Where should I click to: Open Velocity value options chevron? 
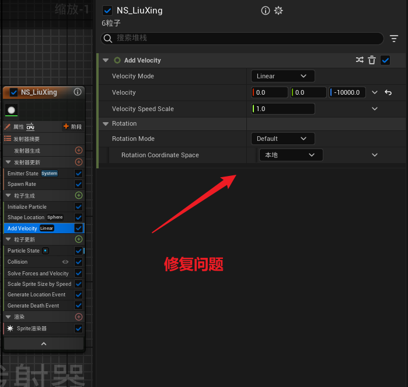[x=375, y=92]
